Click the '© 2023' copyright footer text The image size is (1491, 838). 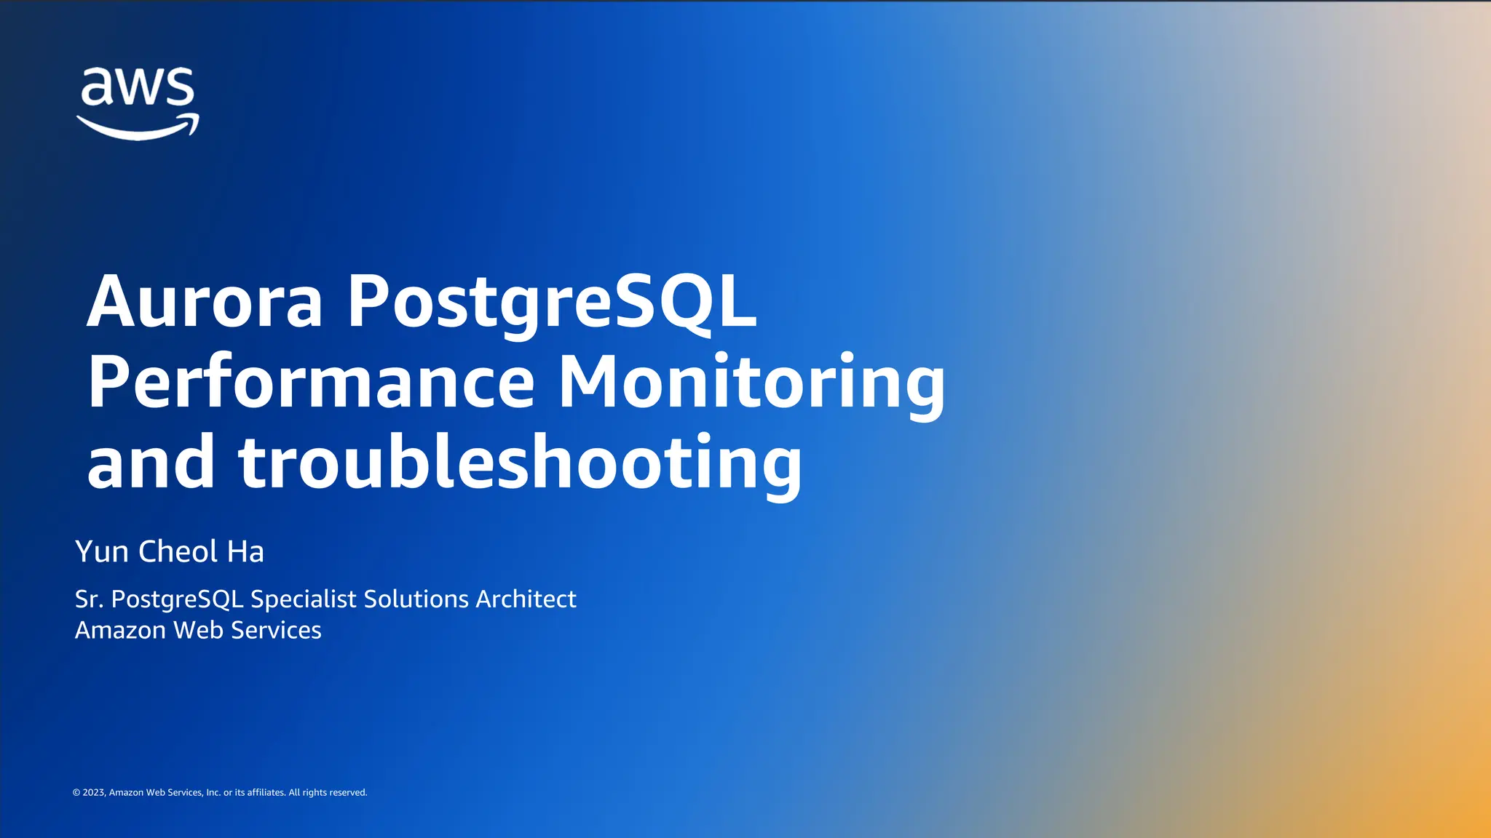(220, 793)
